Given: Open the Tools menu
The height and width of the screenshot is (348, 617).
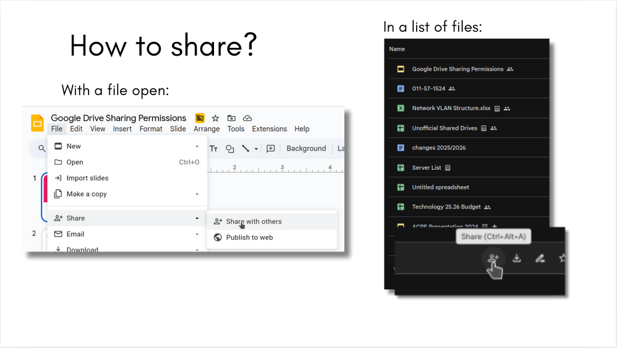Looking at the screenshot, I should click(x=236, y=129).
